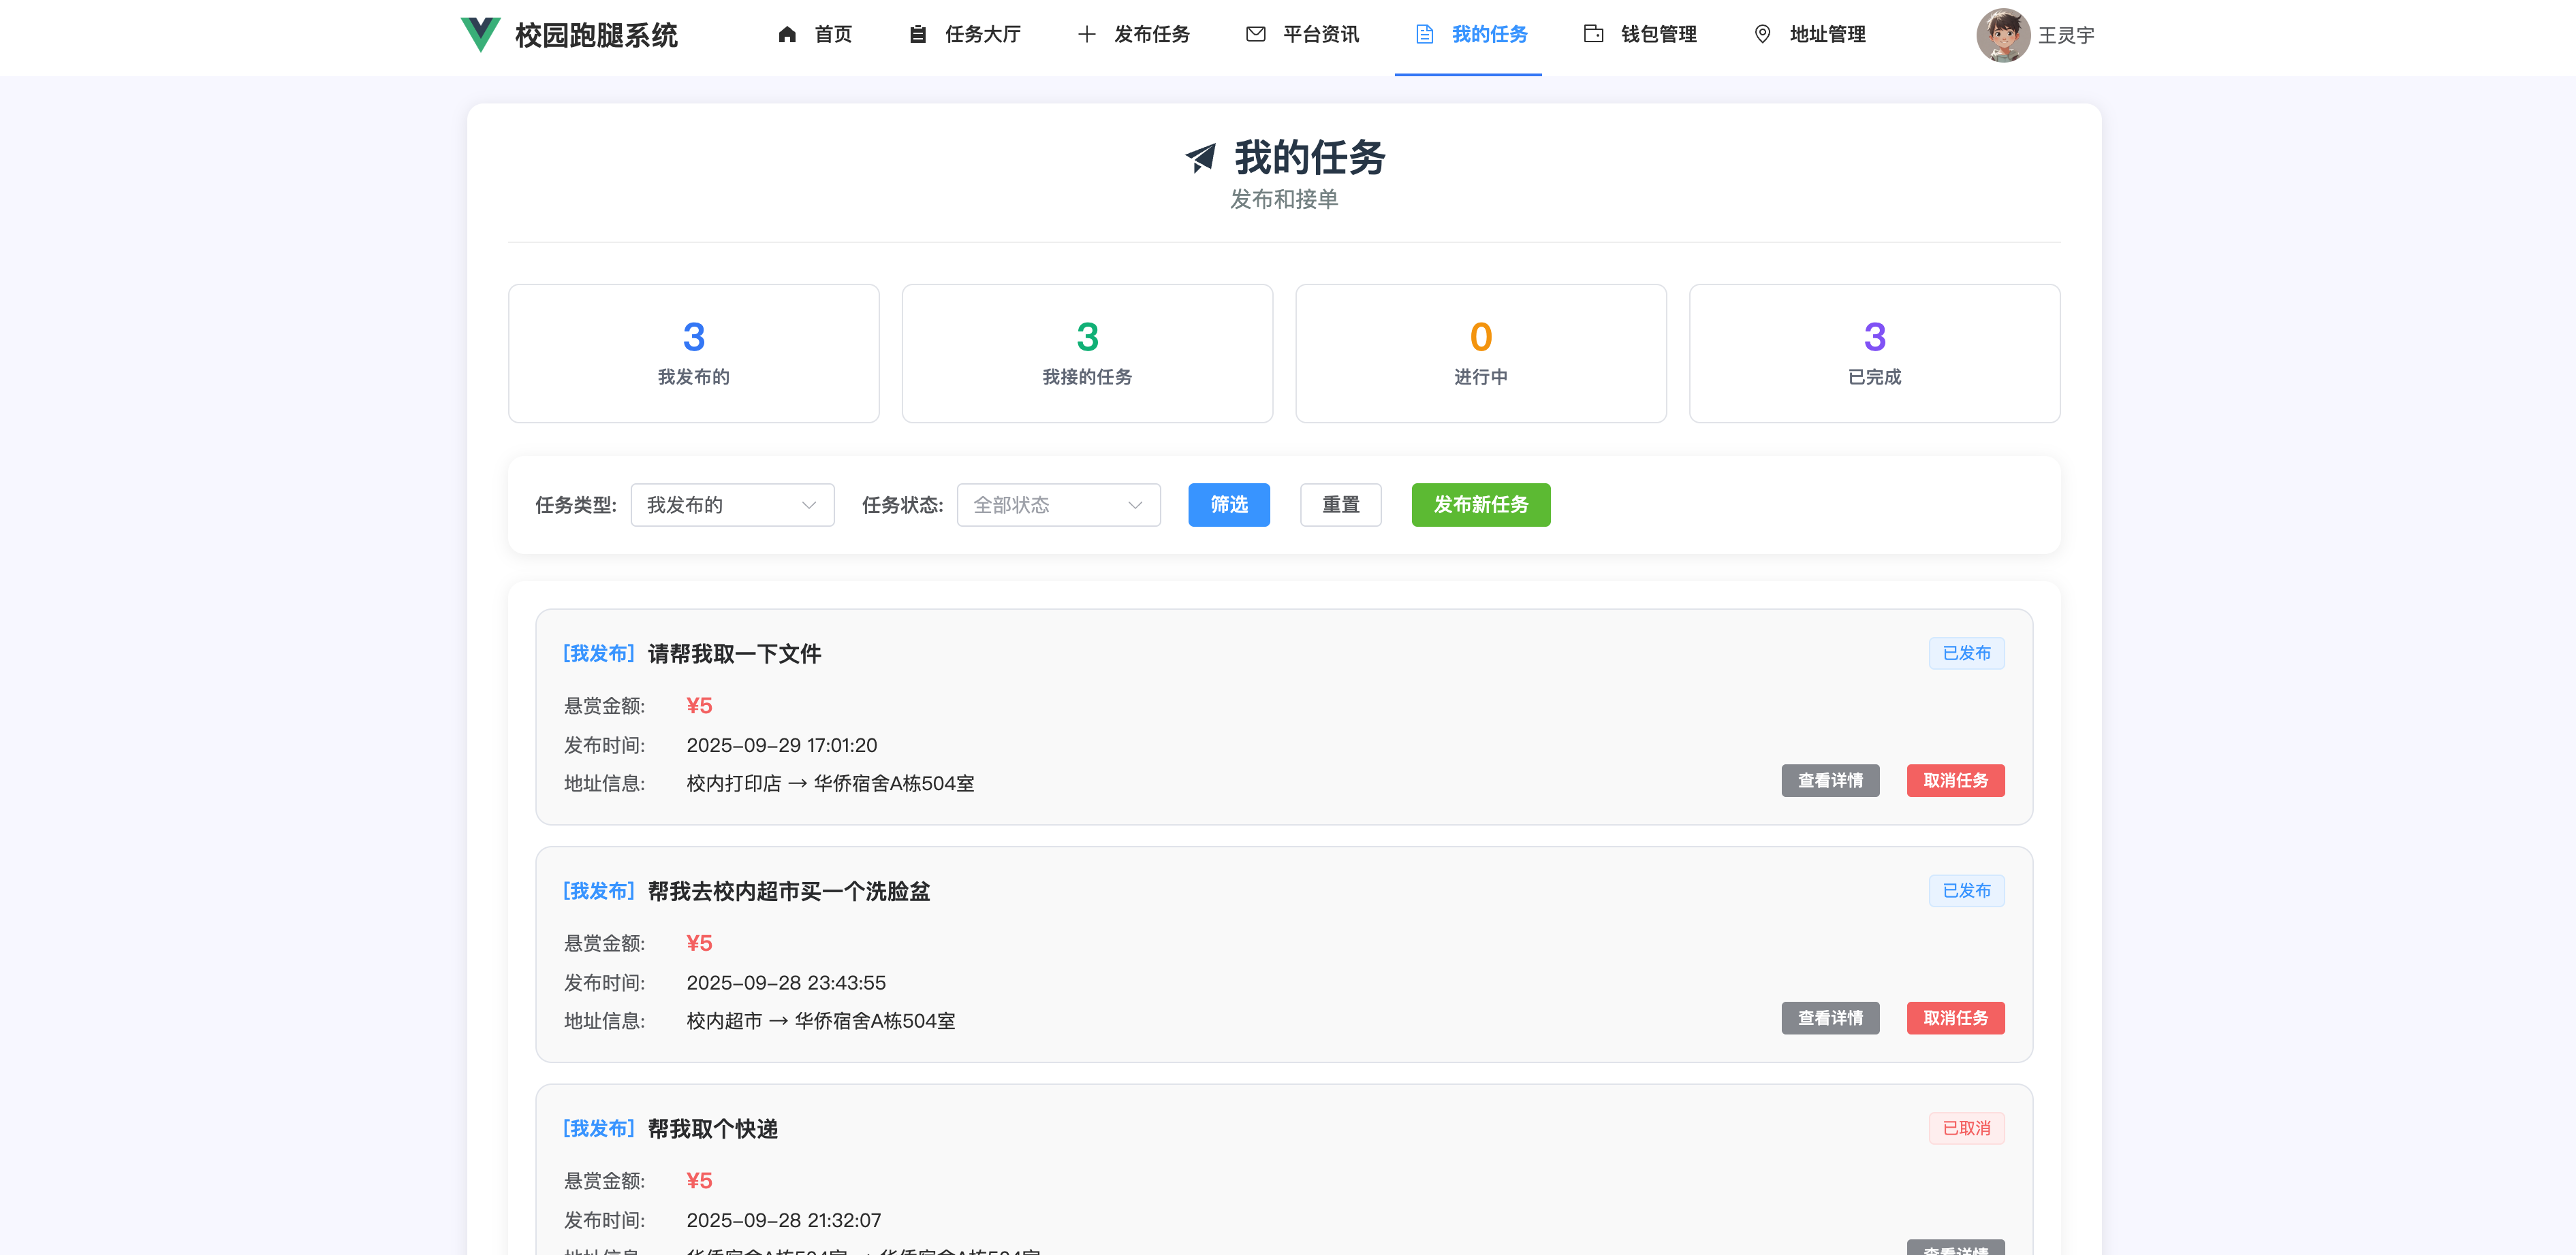Image resolution: width=2576 pixels, height=1255 pixels.
Task: Go to the 任务大厅 menu item
Action: click(x=981, y=35)
